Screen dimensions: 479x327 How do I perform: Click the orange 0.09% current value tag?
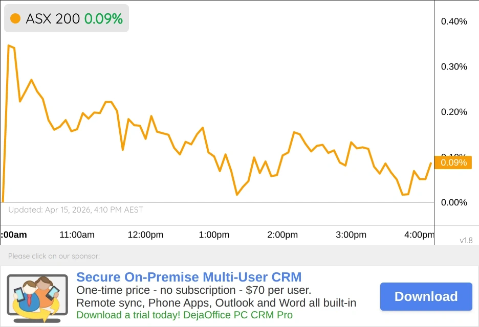click(452, 162)
